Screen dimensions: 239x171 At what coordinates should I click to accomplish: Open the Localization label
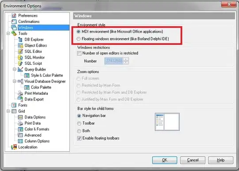click(x=28, y=147)
